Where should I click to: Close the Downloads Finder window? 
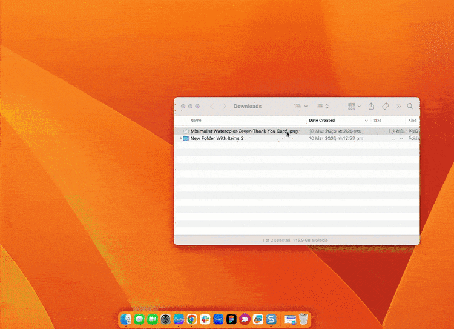[x=183, y=107]
